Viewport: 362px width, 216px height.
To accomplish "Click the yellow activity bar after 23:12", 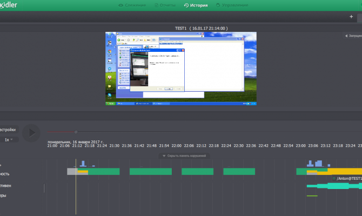I will 345,171.
